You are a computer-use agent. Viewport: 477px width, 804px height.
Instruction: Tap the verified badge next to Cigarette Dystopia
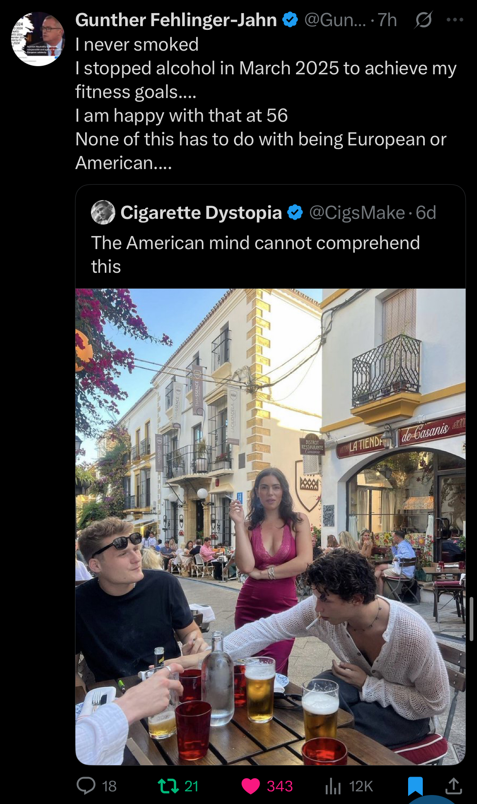(x=295, y=212)
